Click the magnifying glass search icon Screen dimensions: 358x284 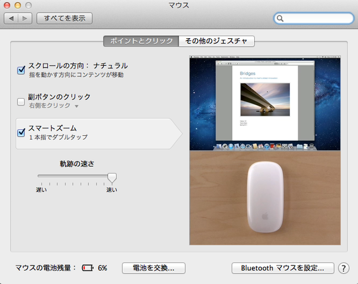[280, 19]
